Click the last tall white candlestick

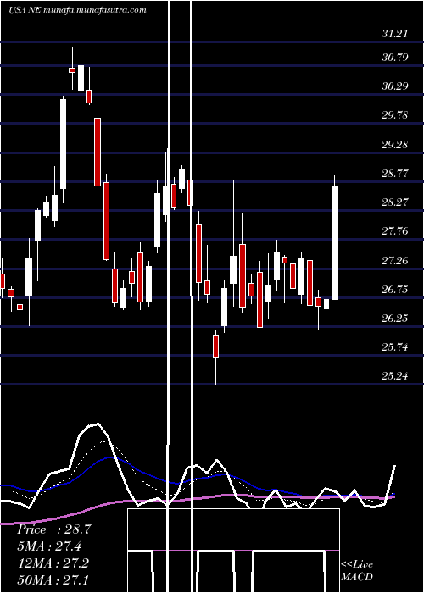[x=335, y=243]
